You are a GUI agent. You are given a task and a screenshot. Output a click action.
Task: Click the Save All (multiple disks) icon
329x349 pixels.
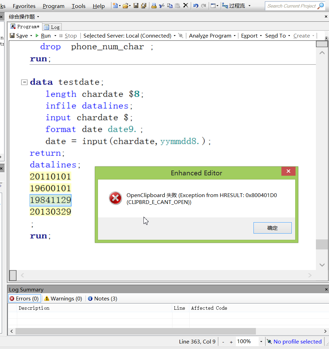tap(144, 6)
